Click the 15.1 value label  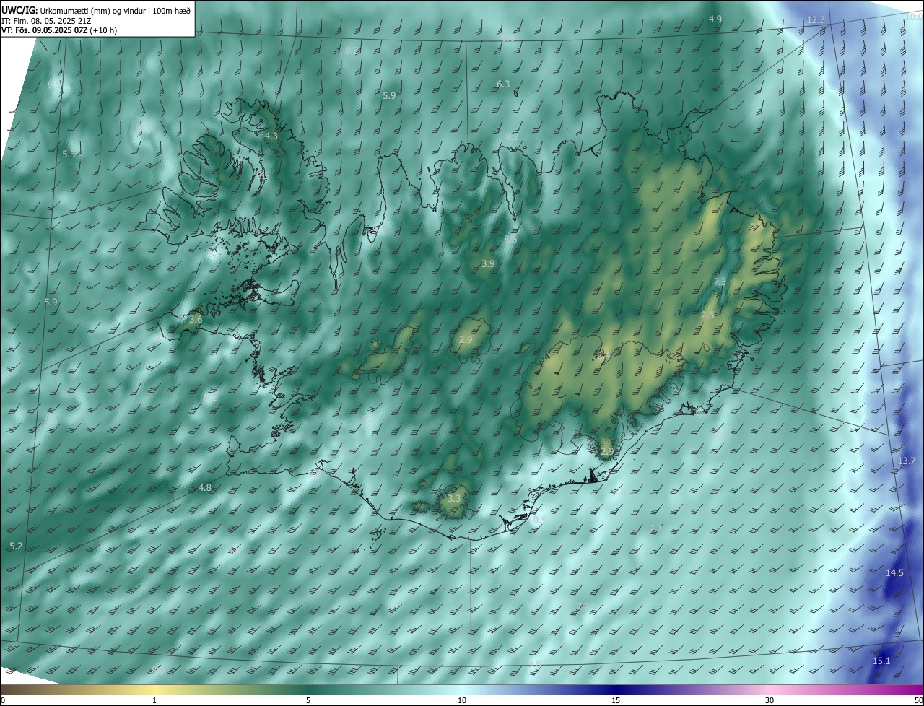pos(881,661)
